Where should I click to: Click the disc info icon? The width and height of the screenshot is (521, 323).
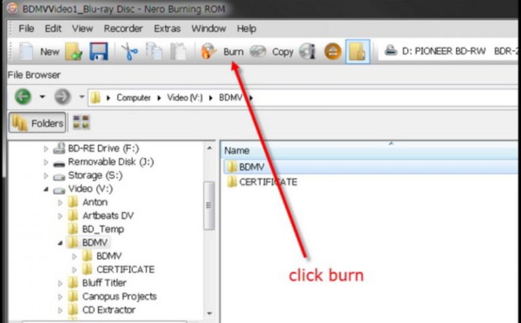point(307,52)
